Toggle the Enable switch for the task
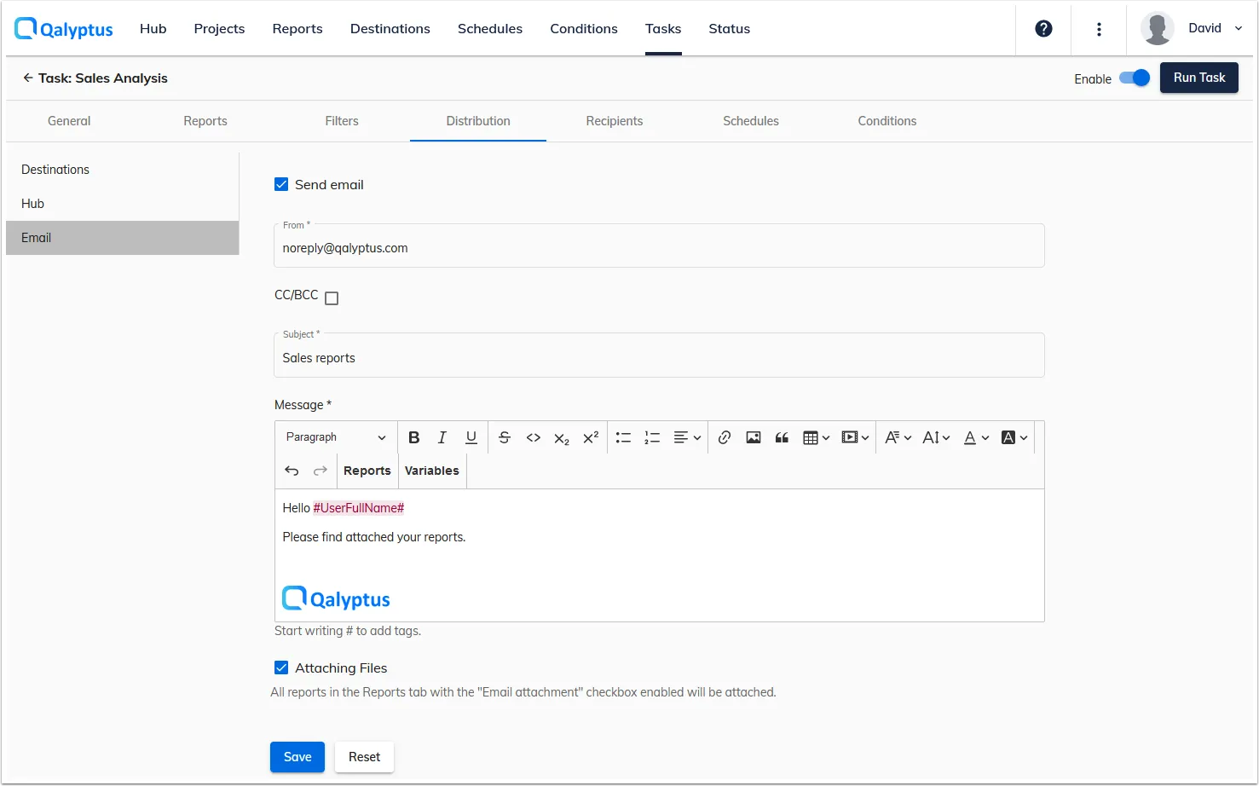The image size is (1259, 786). 1135,77
